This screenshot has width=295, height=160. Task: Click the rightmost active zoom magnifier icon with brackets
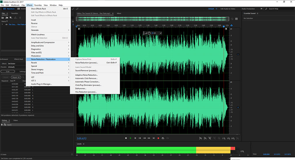[233, 138]
